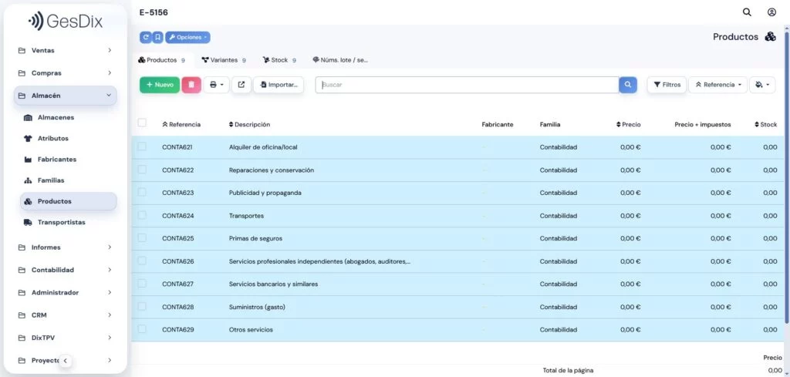Viewport: 790px width, 377px height.
Task: Open the search magnifier in top bar
Action: click(x=747, y=12)
